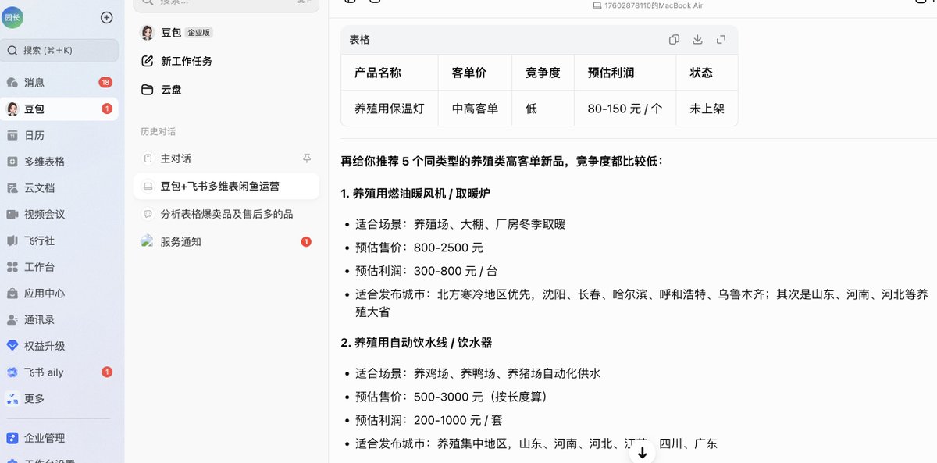Click heading 1. 养殖用燃油暖风机 / 取暖炉
The image size is (937, 463).
415,193
